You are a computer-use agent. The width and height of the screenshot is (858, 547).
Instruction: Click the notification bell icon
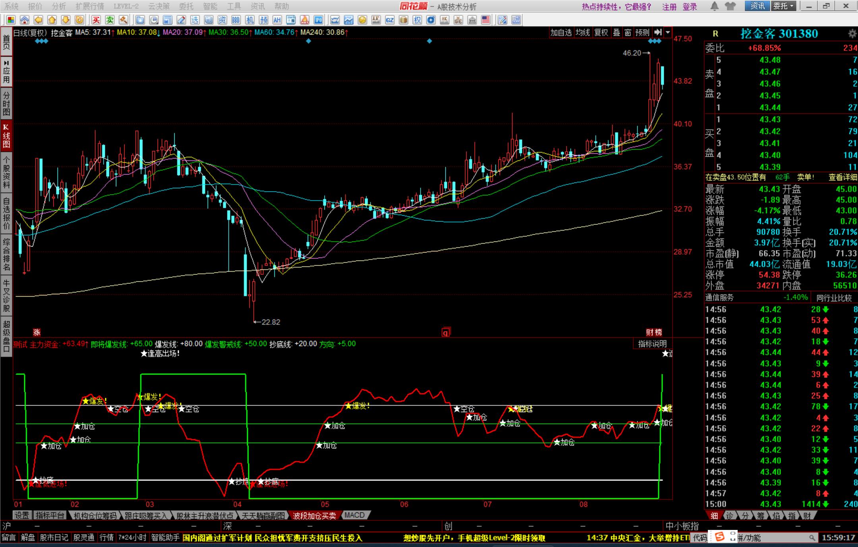pos(714,6)
